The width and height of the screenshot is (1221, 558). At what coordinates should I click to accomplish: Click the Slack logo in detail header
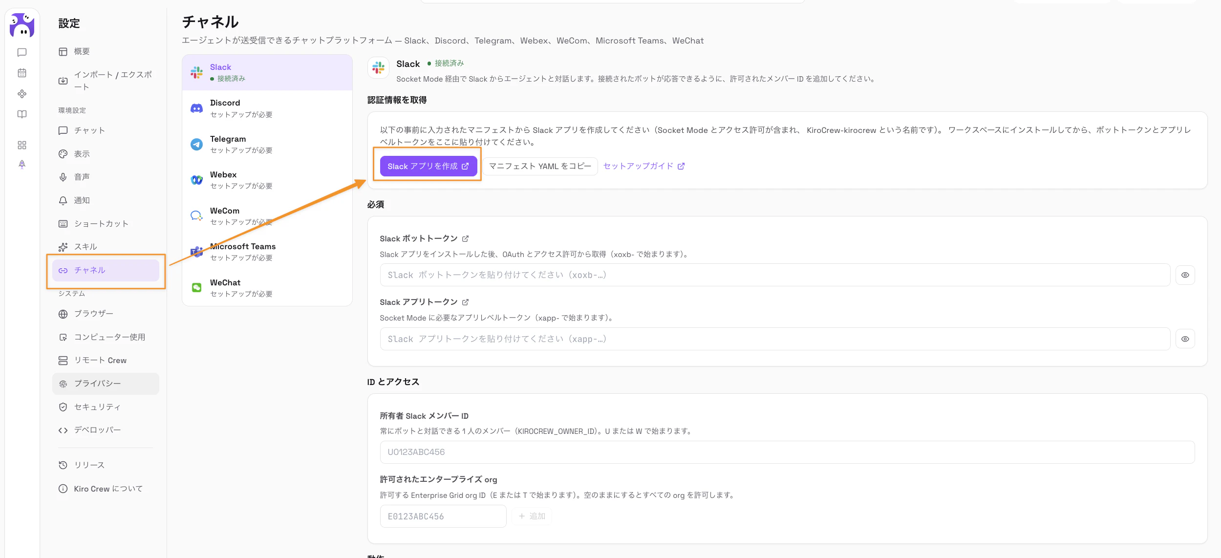pos(378,68)
